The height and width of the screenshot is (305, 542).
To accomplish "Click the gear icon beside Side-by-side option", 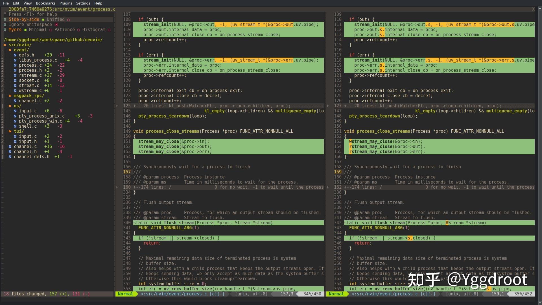I will point(5,19).
